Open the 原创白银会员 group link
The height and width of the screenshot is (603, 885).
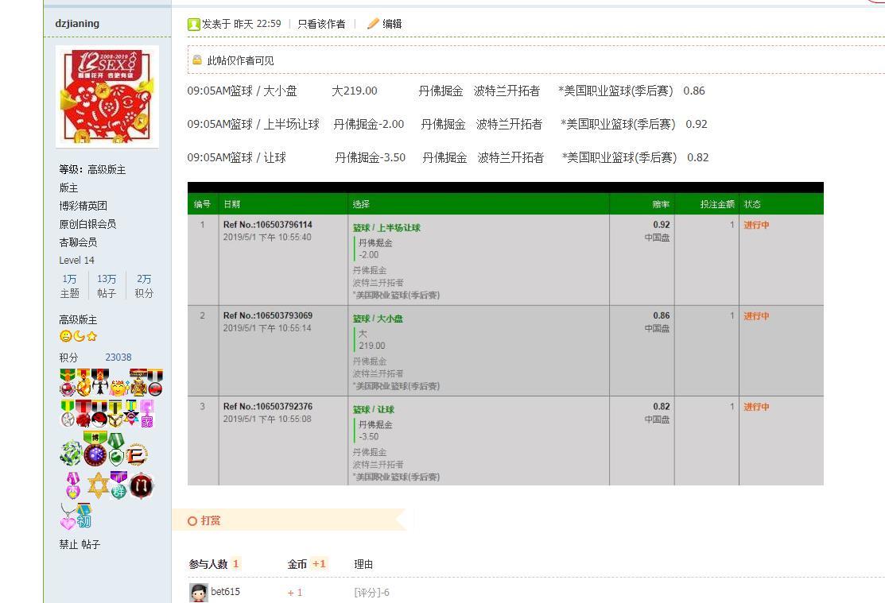pos(87,224)
